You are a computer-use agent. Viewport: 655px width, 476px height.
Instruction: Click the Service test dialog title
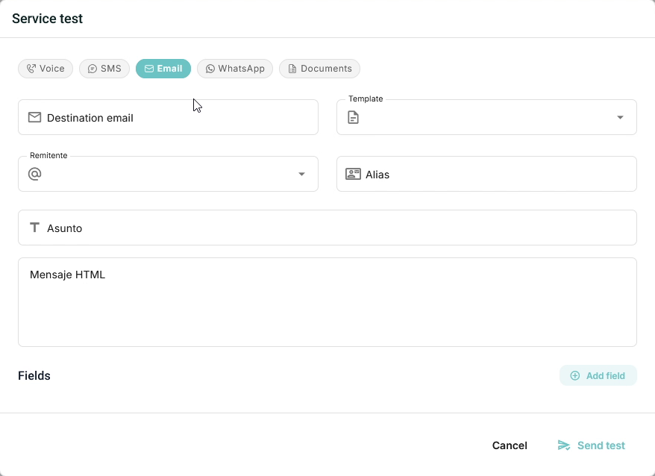(x=47, y=19)
